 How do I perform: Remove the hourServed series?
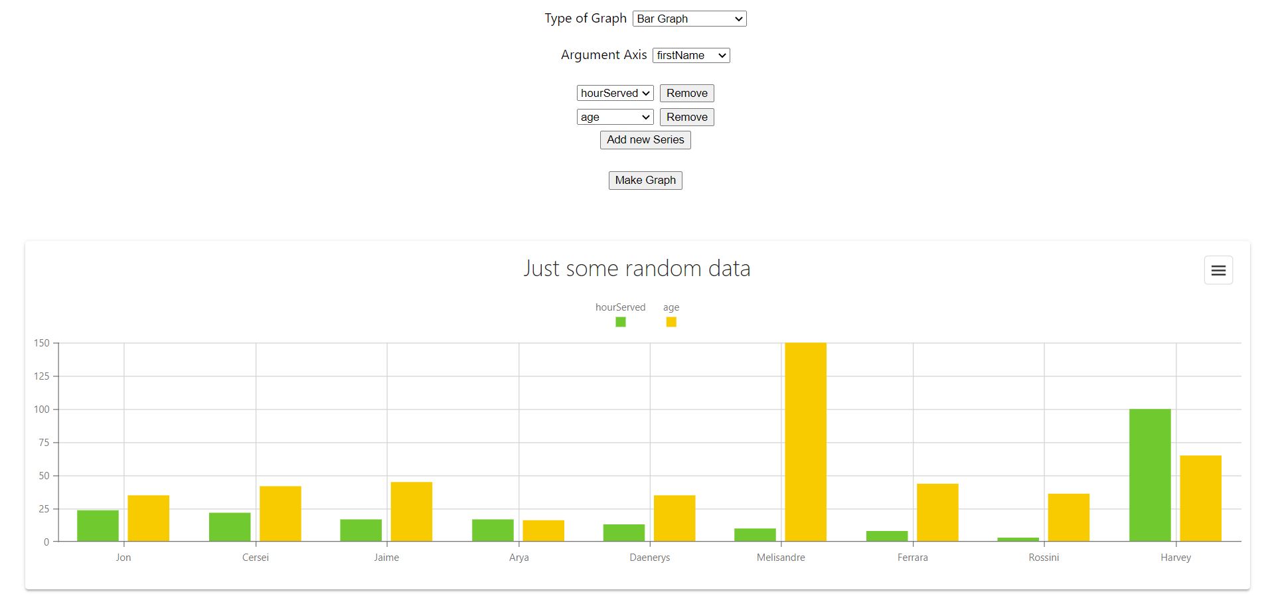686,93
